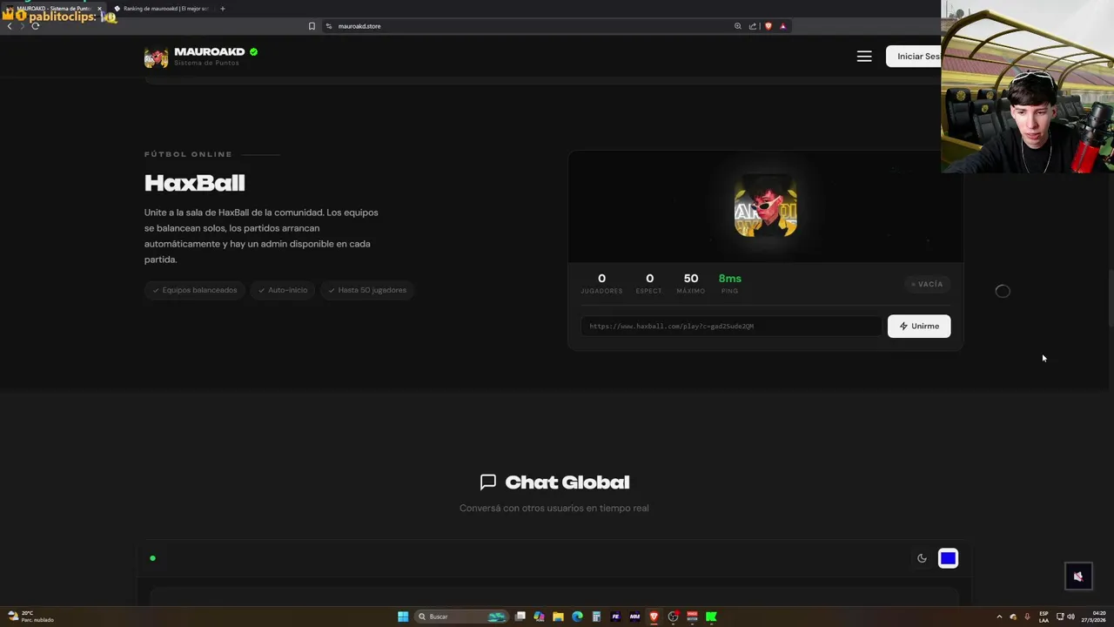This screenshot has height=627, width=1114.
Task: Switch to the MAUROAKD Sistema de Puntos tab
Action: 52,9
